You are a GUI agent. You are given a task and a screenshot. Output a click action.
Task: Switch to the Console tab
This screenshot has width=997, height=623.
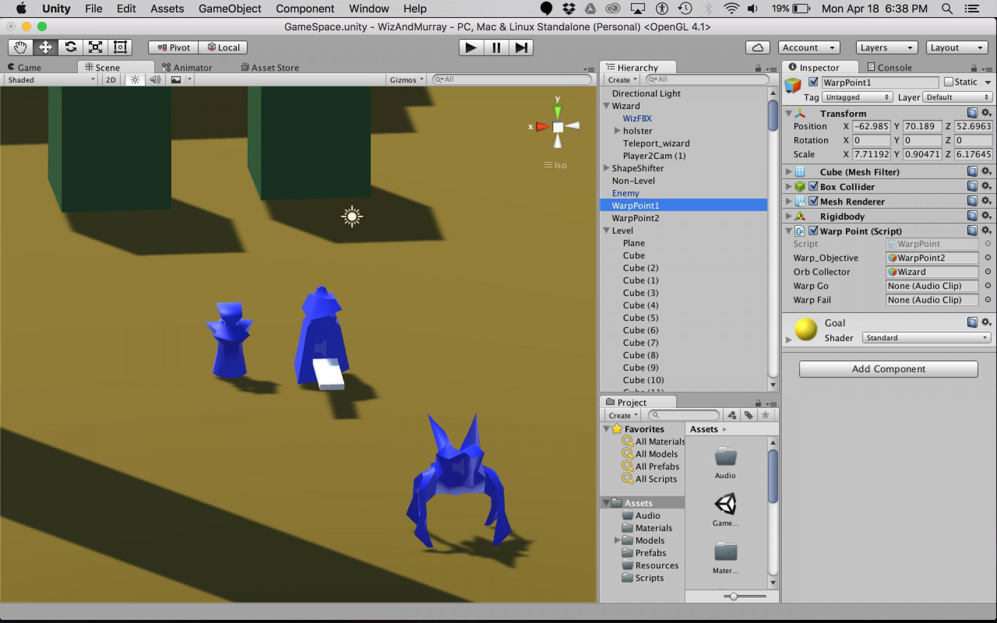pos(890,67)
